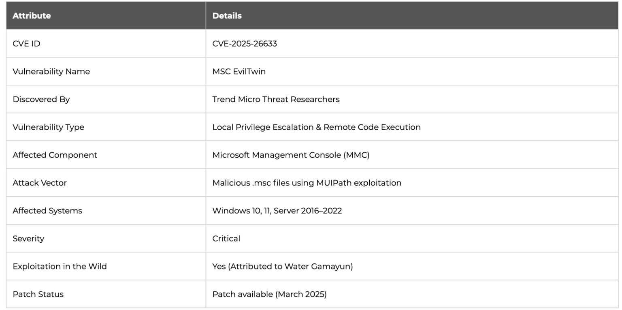Select the CVE-2025-26633 cell
The height and width of the screenshot is (310, 622).
pyautogui.click(x=245, y=43)
